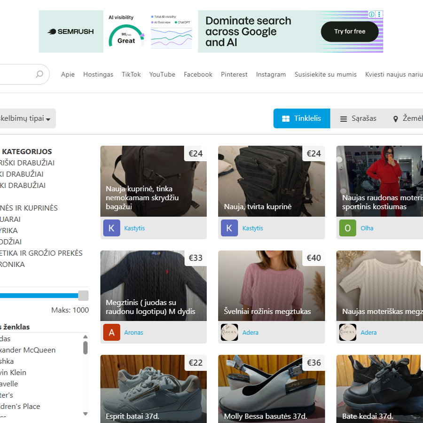Click Adera avatar under Naujas moteriškas megztinis

[x=347, y=332]
